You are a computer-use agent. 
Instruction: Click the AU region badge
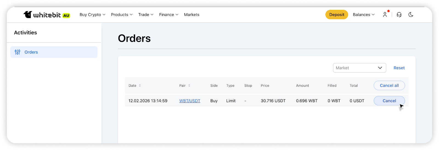click(x=66, y=16)
